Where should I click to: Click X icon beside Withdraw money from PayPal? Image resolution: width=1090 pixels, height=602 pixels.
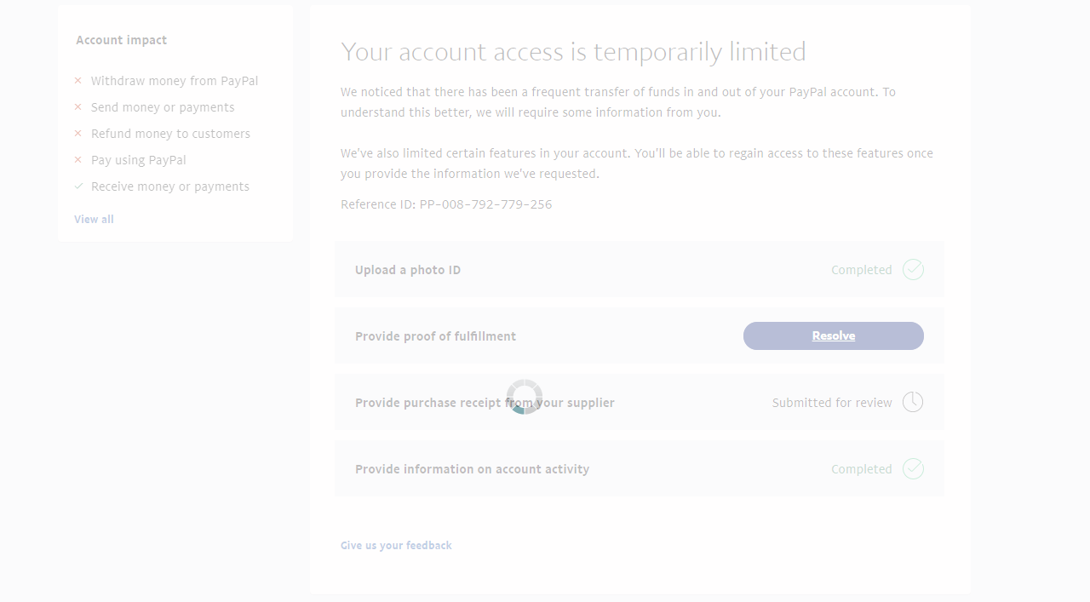click(78, 81)
